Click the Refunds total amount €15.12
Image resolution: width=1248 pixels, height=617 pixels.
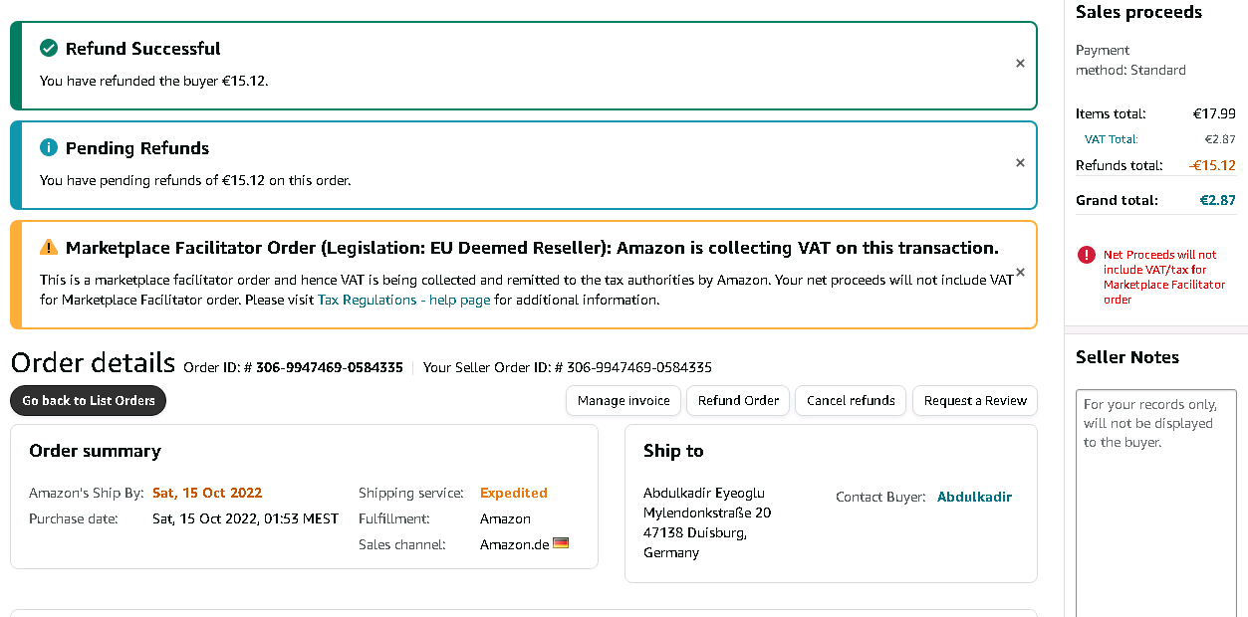click(x=1212, y=165)
